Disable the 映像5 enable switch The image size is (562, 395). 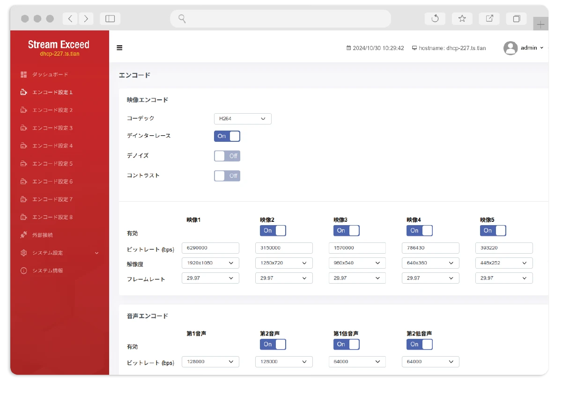click(x=493, y=230)
